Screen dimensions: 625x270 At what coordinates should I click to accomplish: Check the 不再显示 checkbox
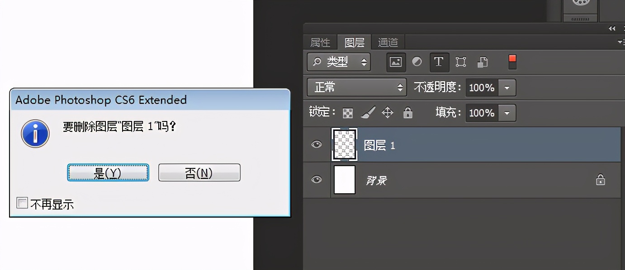coord(22,203)
